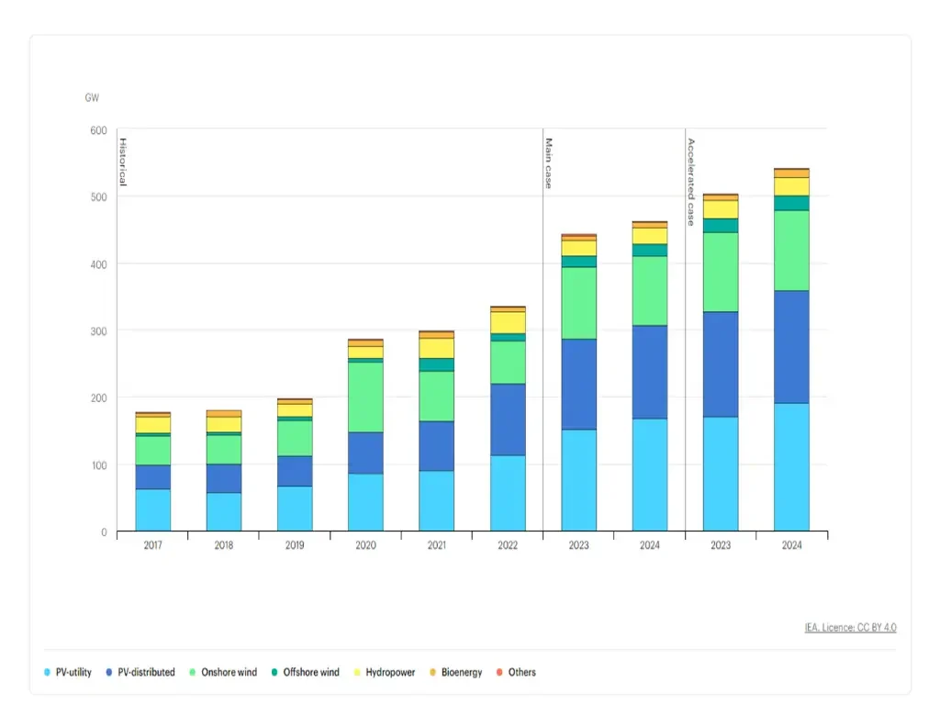940x705 pixels.
Task: Click the Main case section label
Action: click(x=549, y=163)
